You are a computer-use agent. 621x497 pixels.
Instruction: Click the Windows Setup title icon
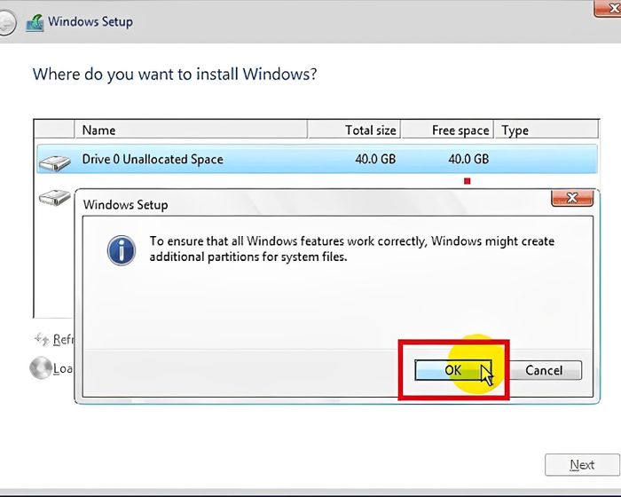click(35, 23)
